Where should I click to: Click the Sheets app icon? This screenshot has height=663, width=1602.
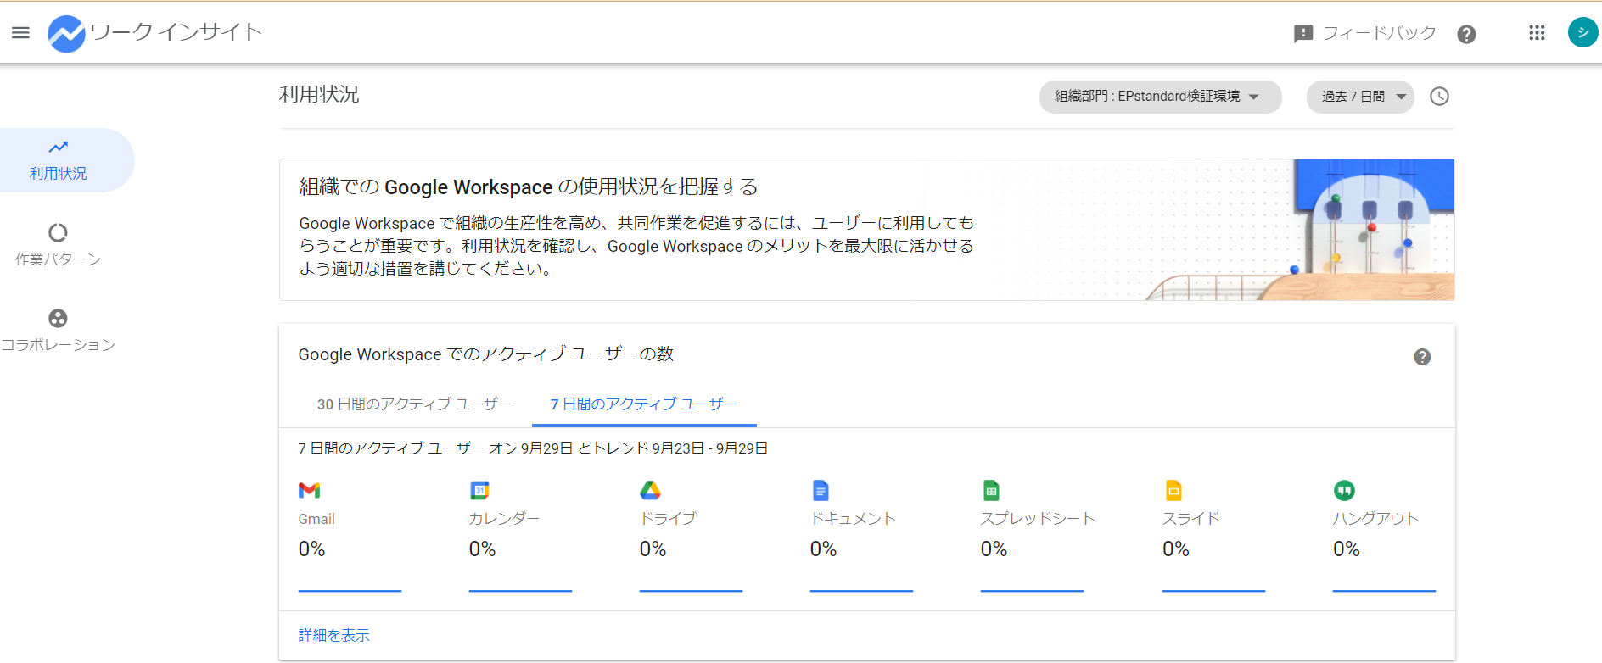point(991,490)
